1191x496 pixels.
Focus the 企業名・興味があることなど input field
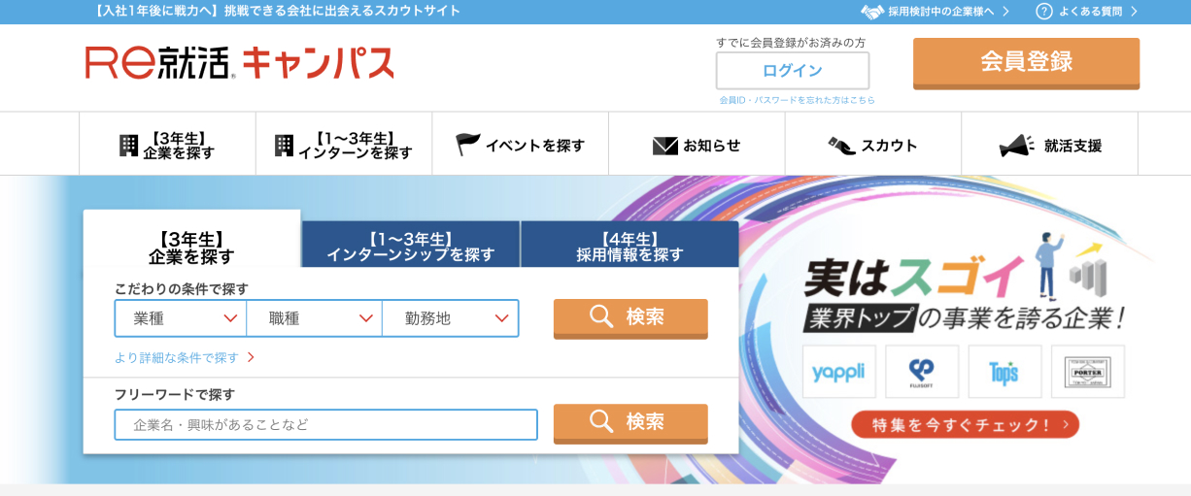pyautogui.click(x=325, y=424)
